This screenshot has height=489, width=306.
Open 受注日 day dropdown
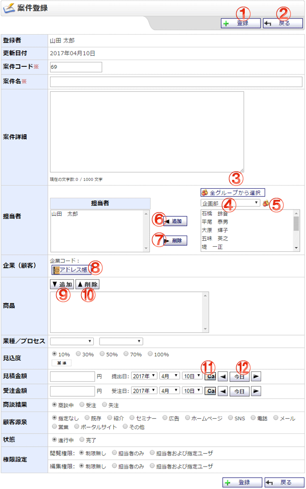192,391
